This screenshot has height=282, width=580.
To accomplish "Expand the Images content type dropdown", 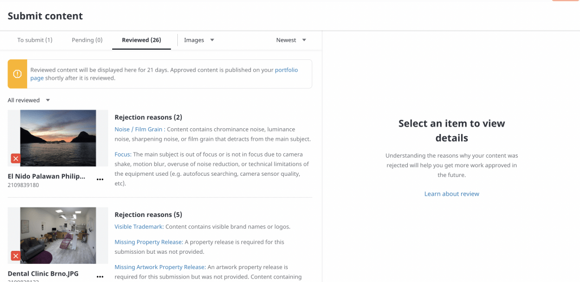I will tap(199, 40).
